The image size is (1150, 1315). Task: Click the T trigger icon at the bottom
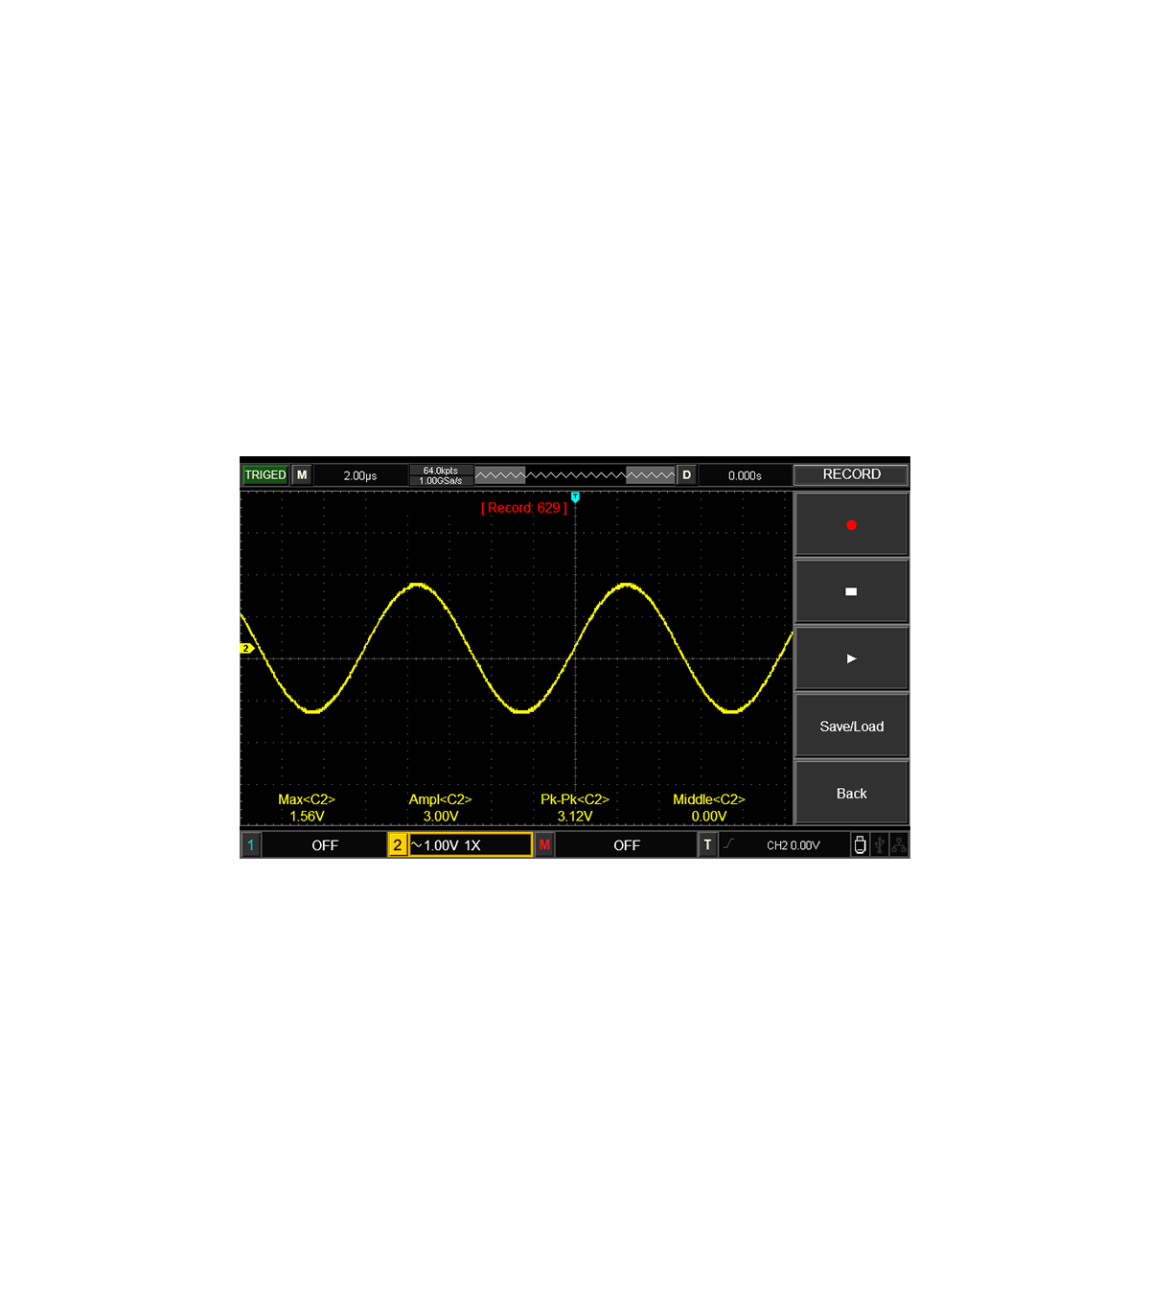tap(707, 844)
